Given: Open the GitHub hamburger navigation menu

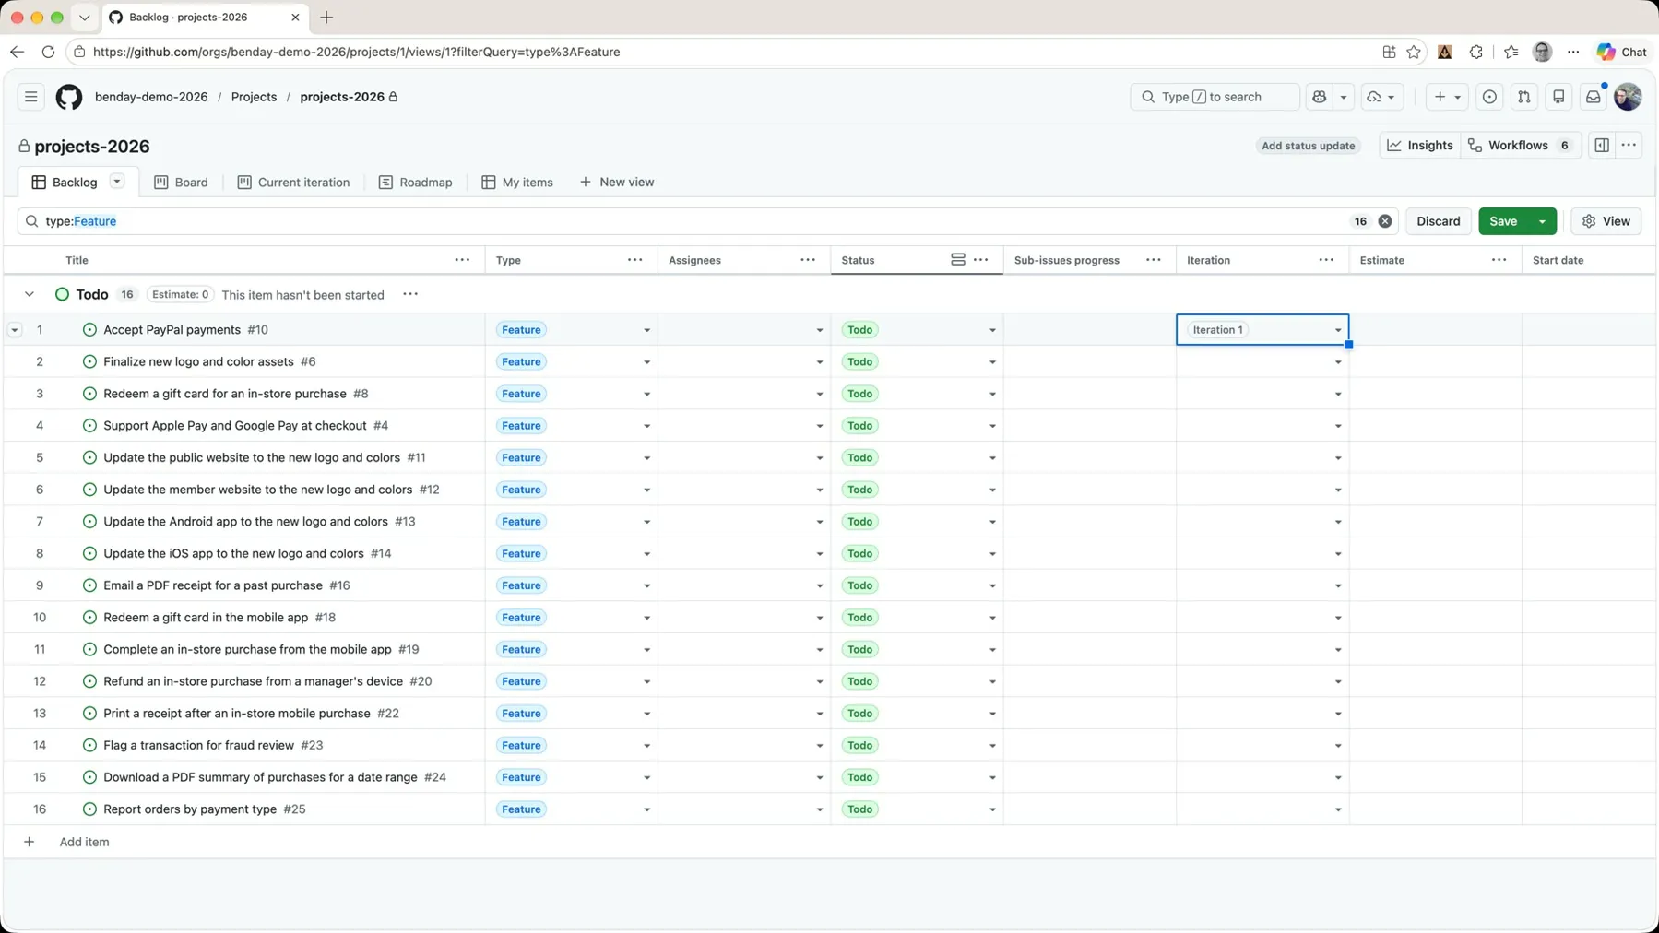Looking at the screenshot, I should [30, 97].
